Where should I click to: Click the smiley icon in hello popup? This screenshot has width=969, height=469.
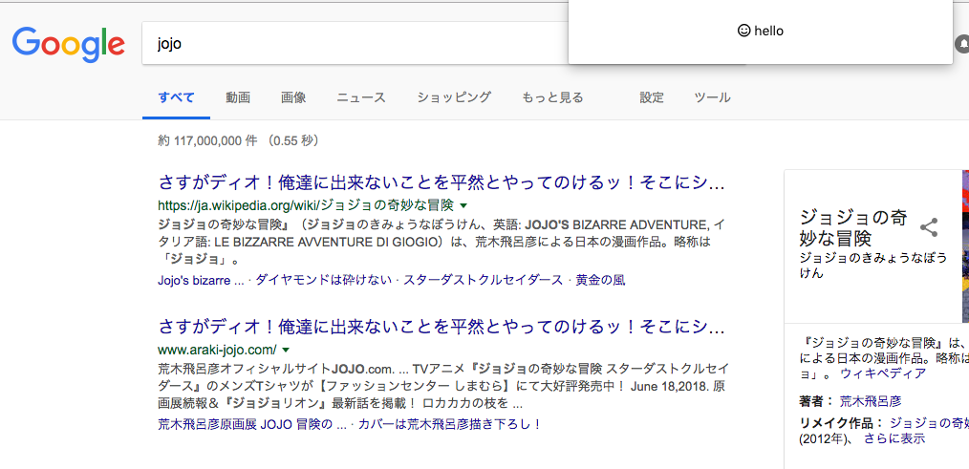pyautogui.click(x=744, y=31)
